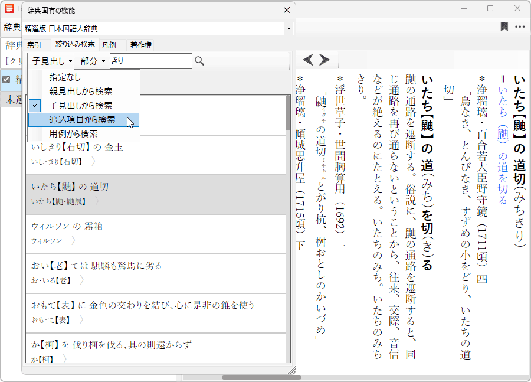This screenshot has width=531, height=382.
Task: Choose 指定なし from the dropdown menu
Action: coord(65,77)
